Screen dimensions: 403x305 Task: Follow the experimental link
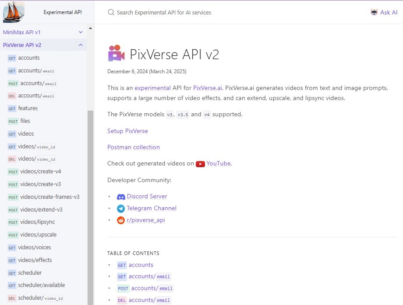click(x=152, y=88)
